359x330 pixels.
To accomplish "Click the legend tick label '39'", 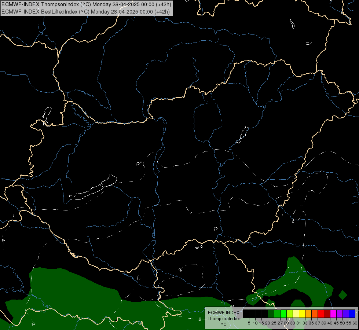I will (323, 323).
